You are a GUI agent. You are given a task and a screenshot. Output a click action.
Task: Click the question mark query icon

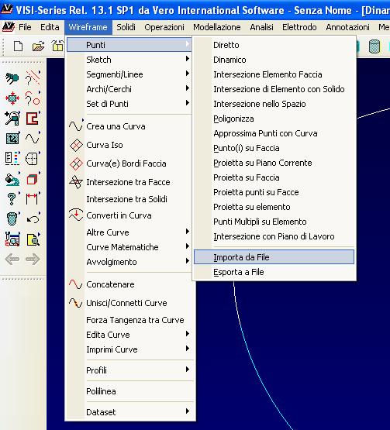click(x=12, y=198)
